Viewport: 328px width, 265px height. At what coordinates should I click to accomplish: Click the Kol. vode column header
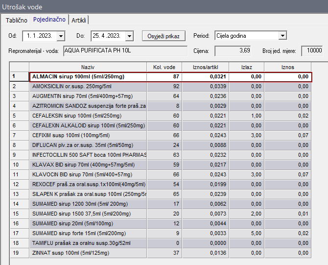[164, 67]
